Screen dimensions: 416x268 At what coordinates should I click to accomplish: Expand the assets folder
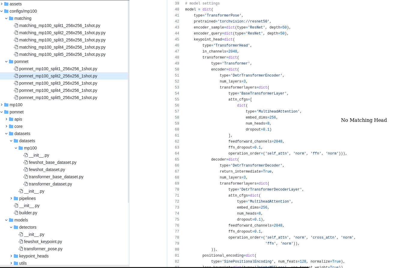click(2, 4)
